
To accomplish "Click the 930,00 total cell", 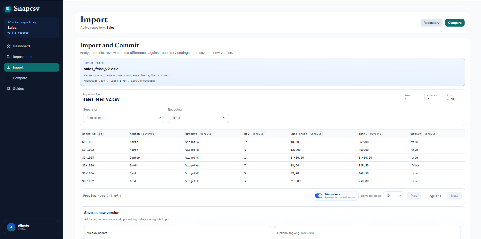I will pos(364,181).
